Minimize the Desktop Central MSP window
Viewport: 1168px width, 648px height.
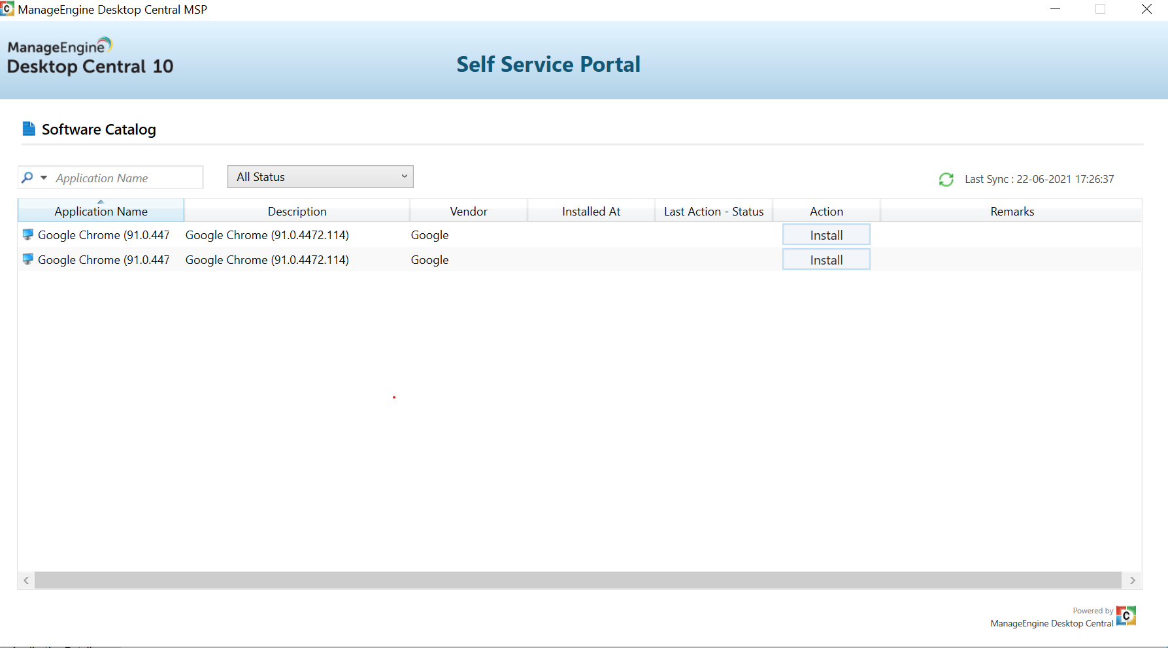1055,9
